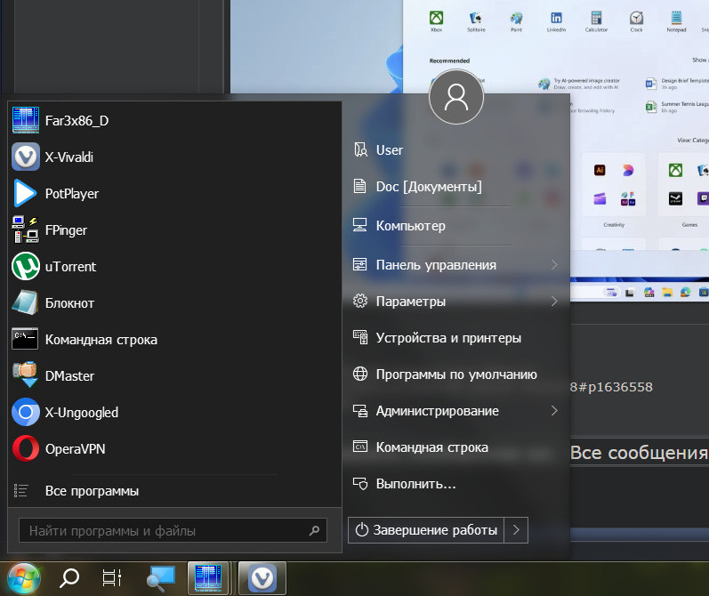
Task: Open Командная строка in the right pane
Action: (455, 447)
